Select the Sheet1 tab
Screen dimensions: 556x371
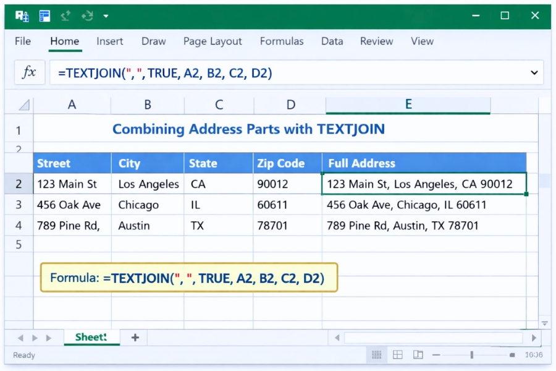tap(91, 338)
